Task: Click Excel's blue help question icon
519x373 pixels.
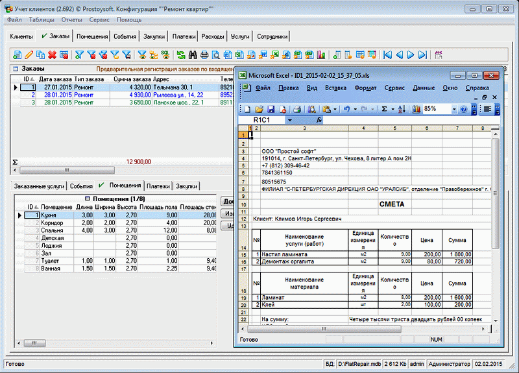Action: click(x=464, y=109)
